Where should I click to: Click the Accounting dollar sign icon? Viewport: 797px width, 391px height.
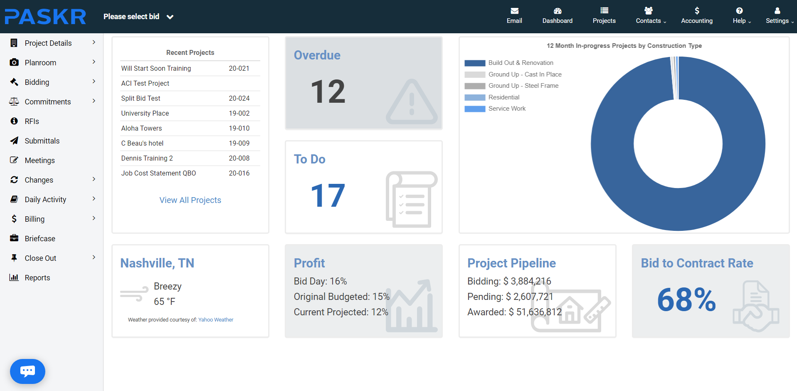point(697,11)
